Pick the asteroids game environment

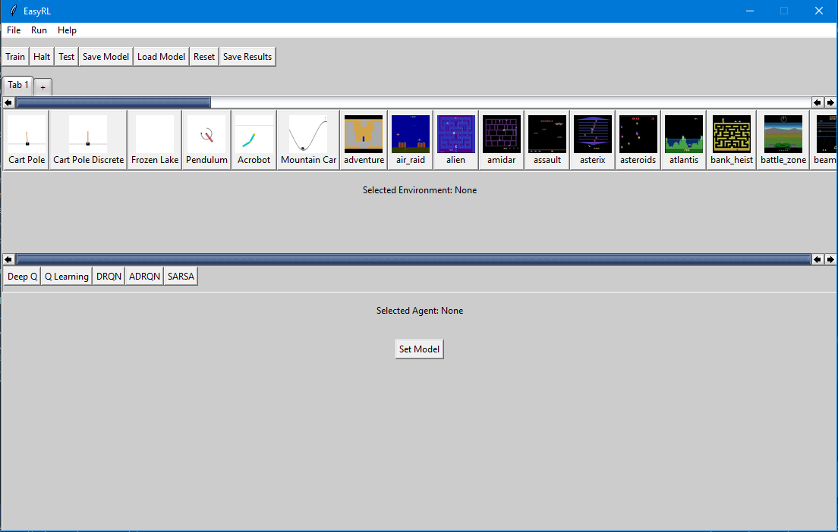(638, 139)
